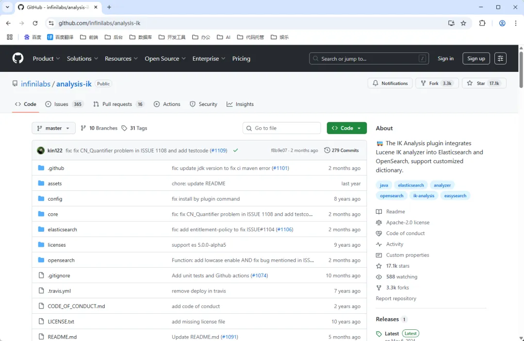This screenshot has width=524, height=341.
Task: Click the 31 Tags tag icon
Action: (124, 128)
